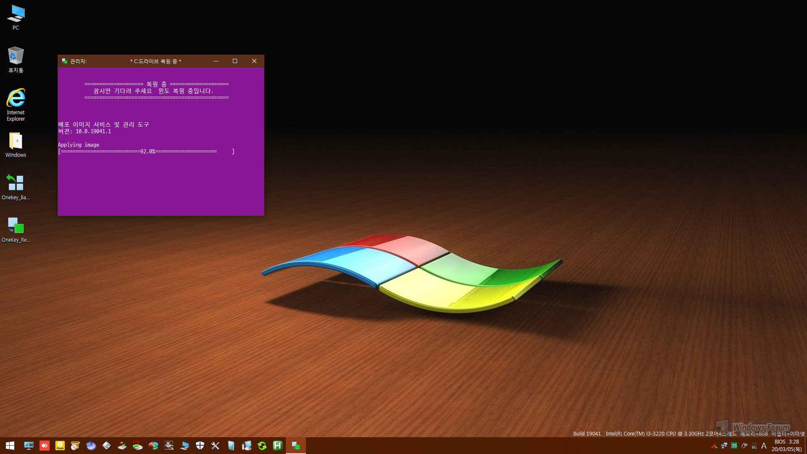Image resolution: width=807 pixels, height=454 pixels.
Task: Open the blue pie-chart partition icon
Action: click(x=91, y=446)
